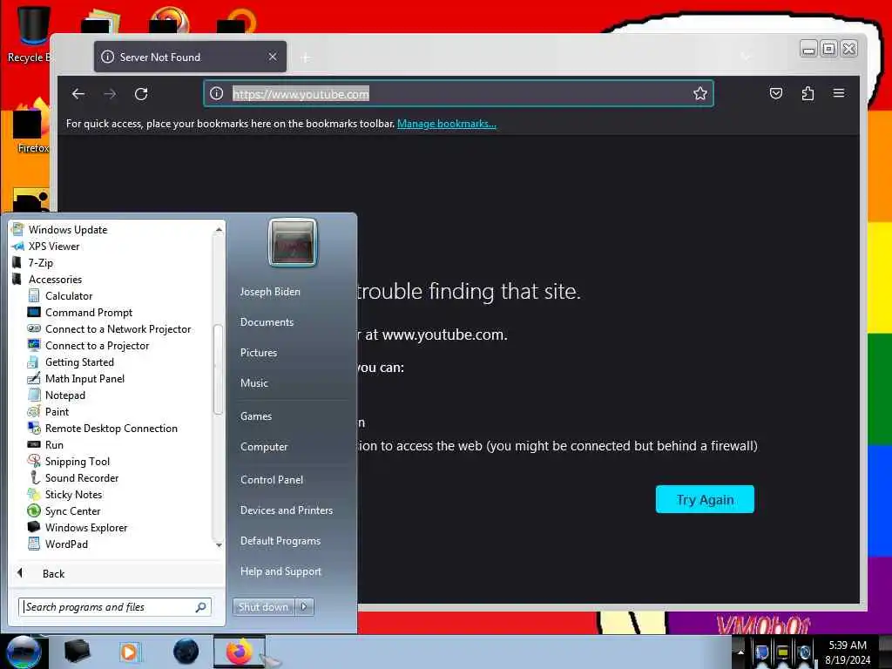
Task: Open Firefox hamburger application menu
Action: (839, 93)
